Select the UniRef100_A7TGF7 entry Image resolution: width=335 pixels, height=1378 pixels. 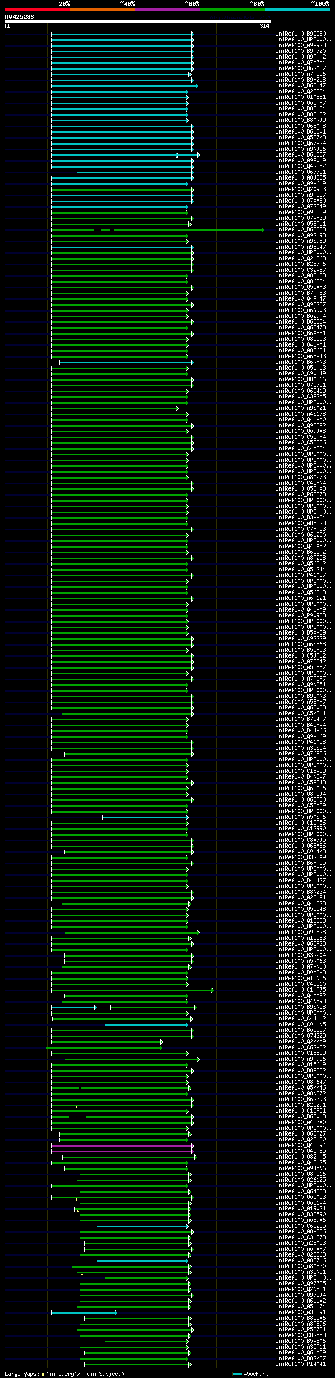[301, 680]
